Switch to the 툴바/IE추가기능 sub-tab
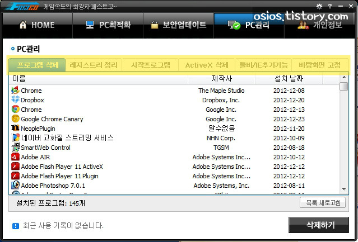 coord(263,65)
